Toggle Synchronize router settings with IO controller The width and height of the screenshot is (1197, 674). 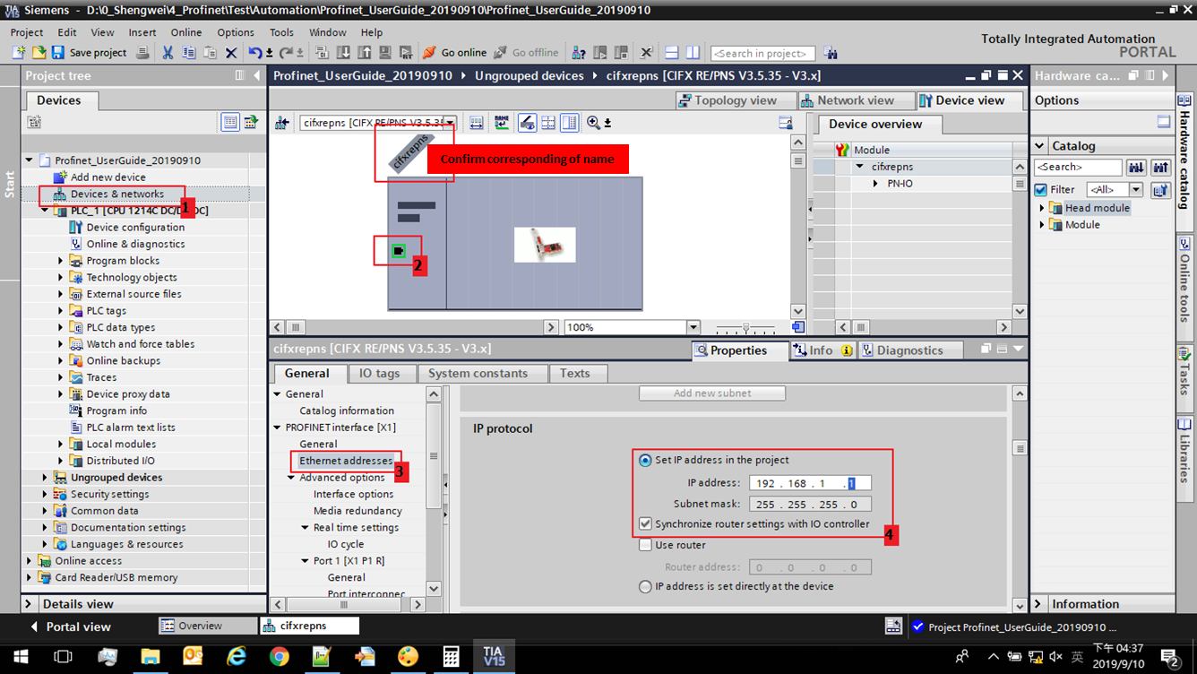pyautogui.click(x=645, y=523)
